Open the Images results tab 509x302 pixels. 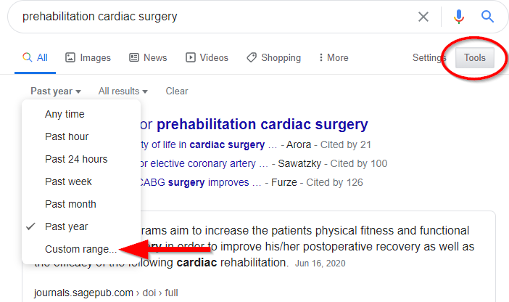point(88,58)
